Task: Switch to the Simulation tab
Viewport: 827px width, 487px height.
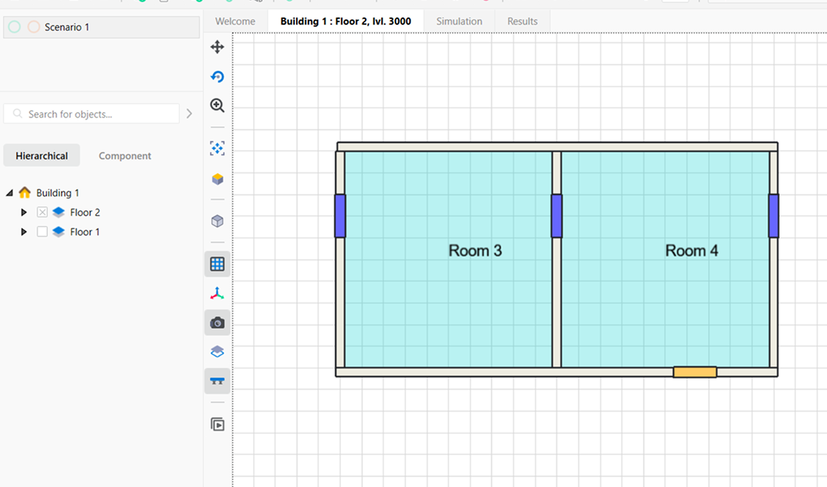Action: (459, 21)
